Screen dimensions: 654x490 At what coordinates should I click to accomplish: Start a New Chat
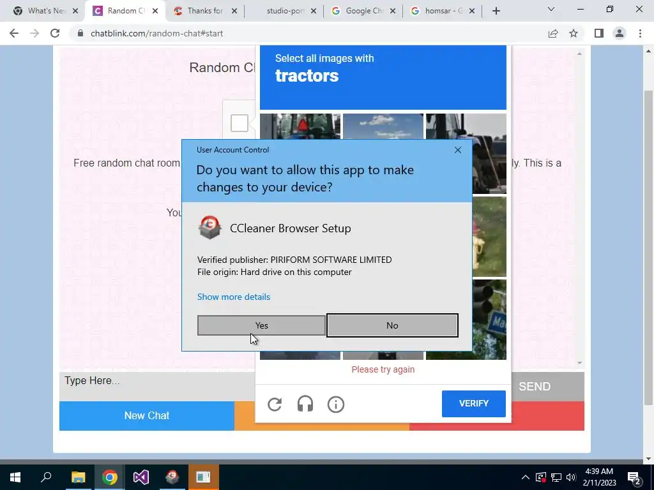pos(147,415)
